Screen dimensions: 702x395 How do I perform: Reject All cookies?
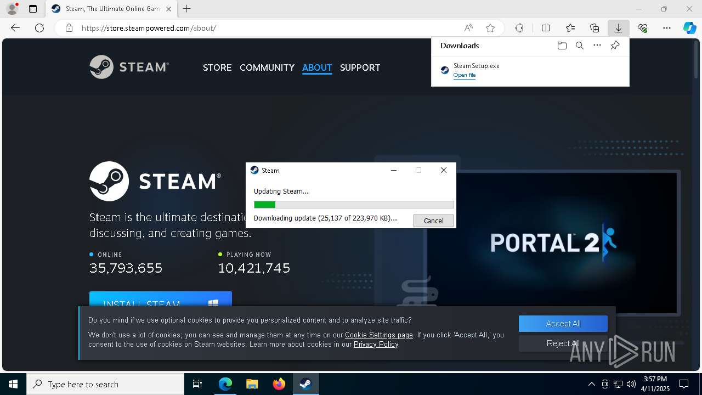coord(563,343)
